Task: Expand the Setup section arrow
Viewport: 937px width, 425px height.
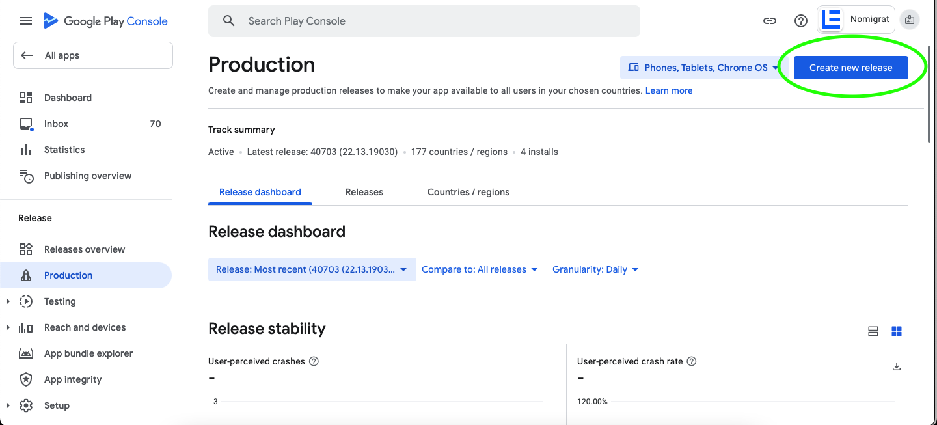Action: tap(8, 405)
